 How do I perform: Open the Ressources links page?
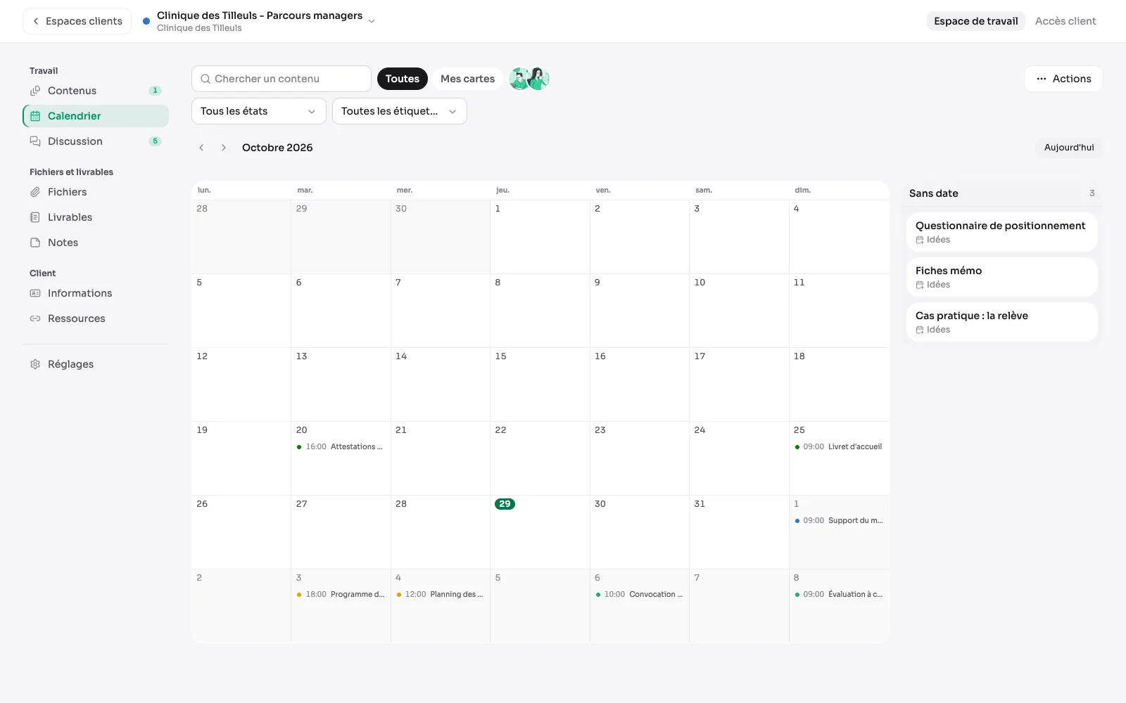pyautogui.click(x=96, y=318)
